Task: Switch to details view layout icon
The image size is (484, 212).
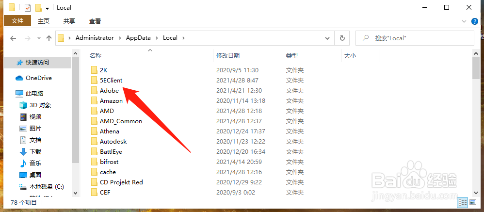Action: tap(462, 202)
